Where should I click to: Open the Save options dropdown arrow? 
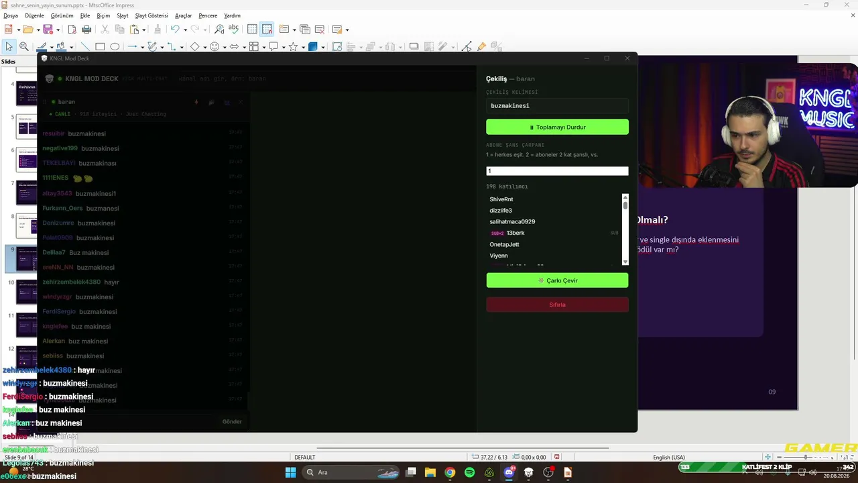[58, 30]
